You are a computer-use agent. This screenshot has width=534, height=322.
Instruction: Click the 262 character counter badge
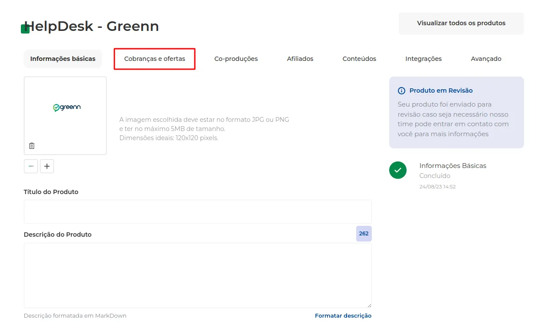[364, 234]
